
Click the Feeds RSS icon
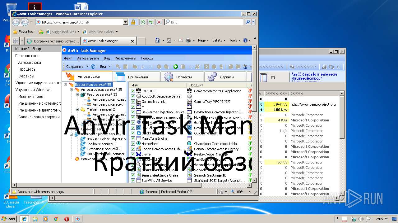169,40
